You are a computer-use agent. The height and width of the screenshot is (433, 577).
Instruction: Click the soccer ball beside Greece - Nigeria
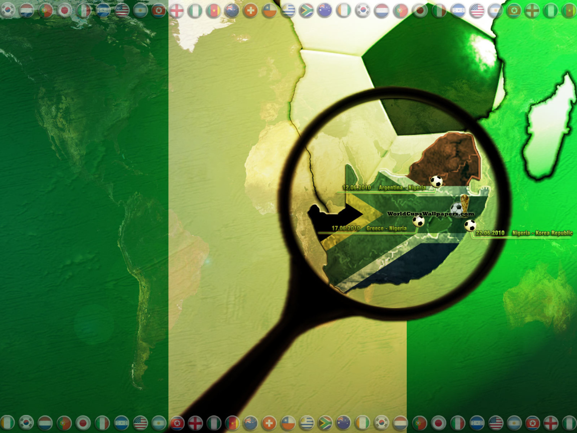click(x=418, y=221)
